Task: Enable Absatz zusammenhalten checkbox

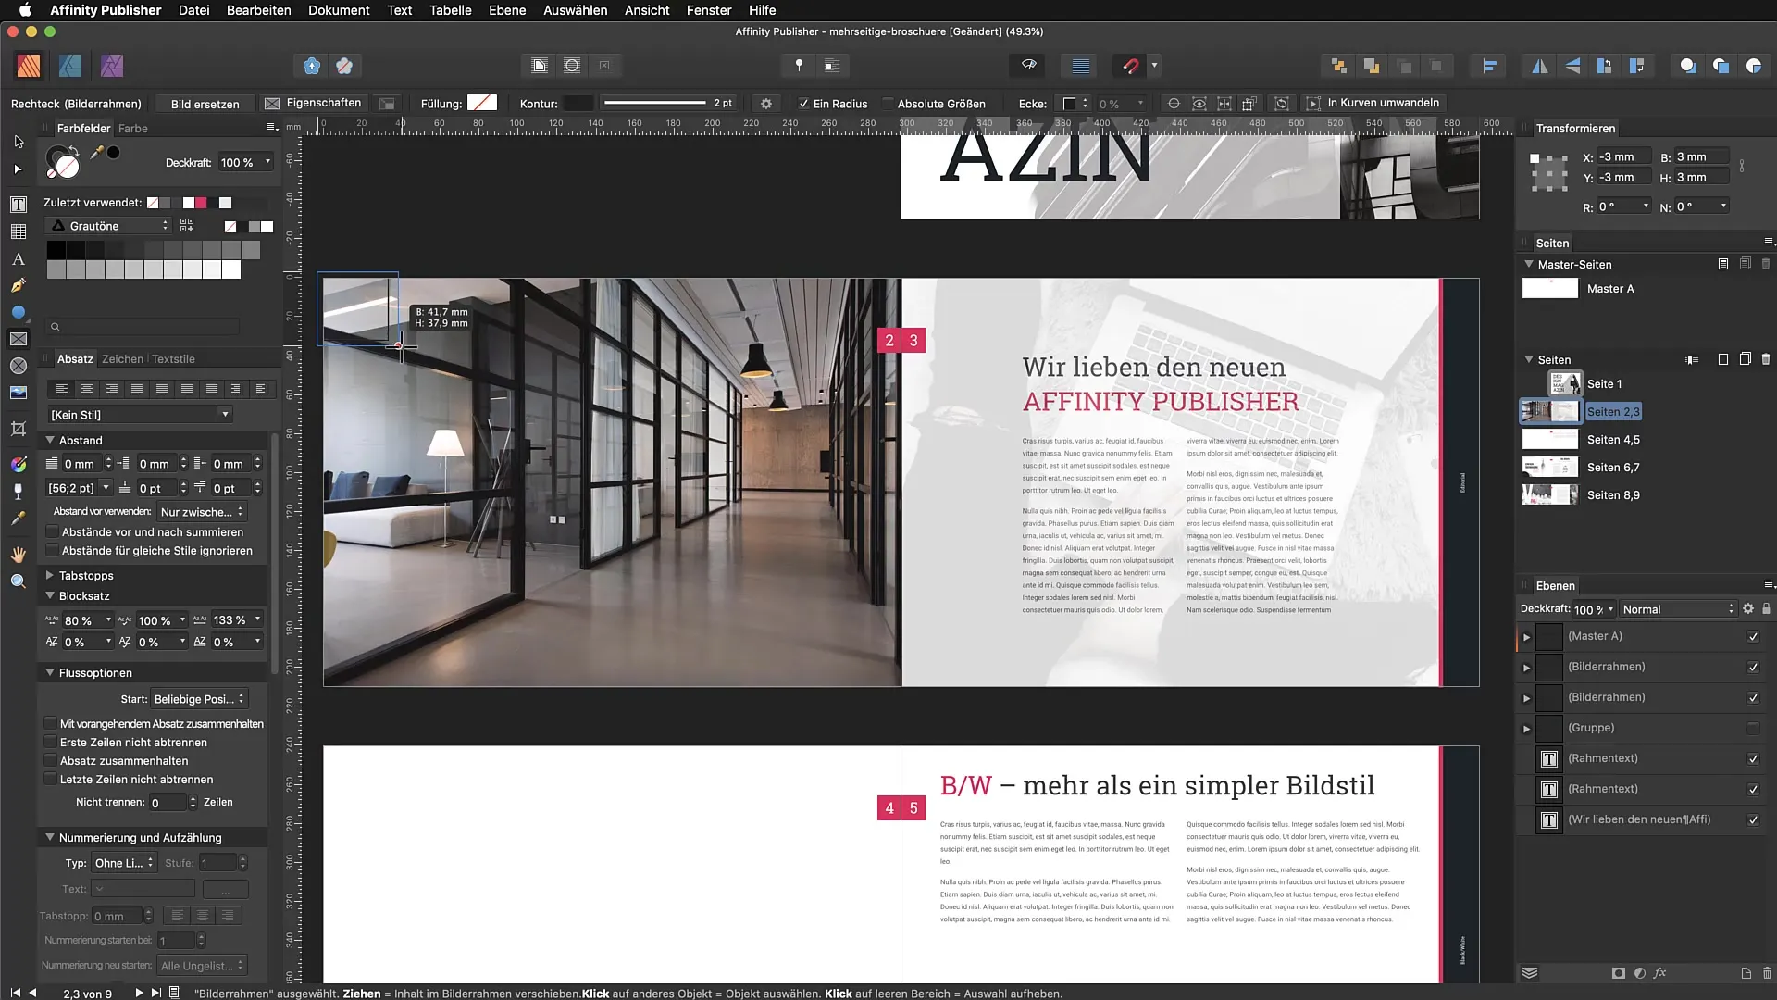Action: click(x=51, y=761)
